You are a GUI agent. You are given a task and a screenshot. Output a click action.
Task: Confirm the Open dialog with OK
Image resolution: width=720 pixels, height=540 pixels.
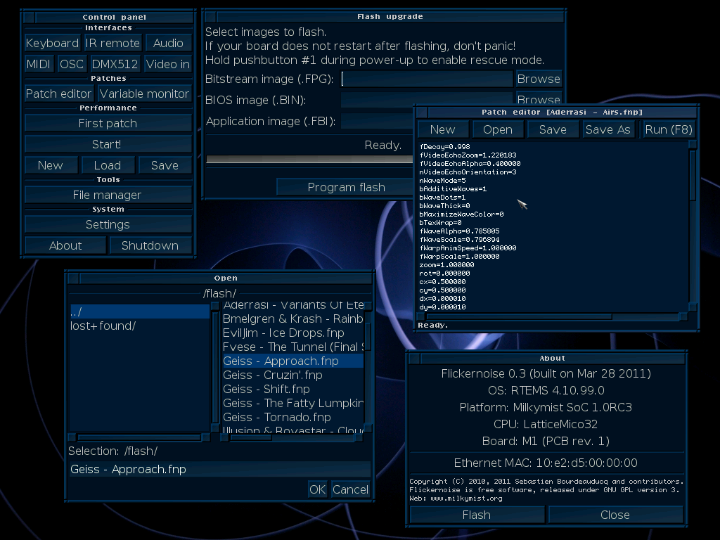coord(317,489)
